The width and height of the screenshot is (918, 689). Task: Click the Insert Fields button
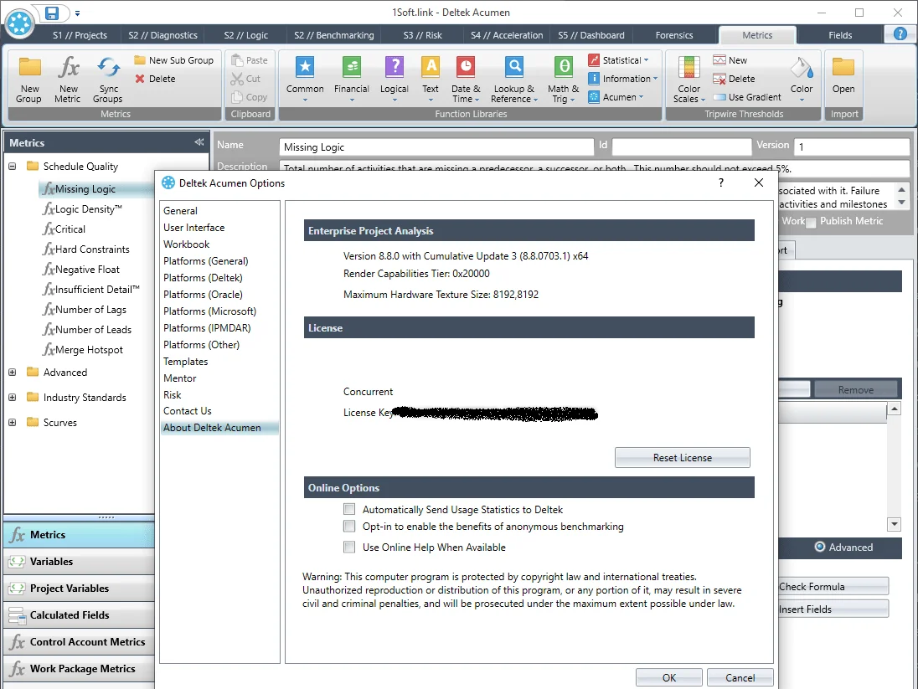pos(833,609)
